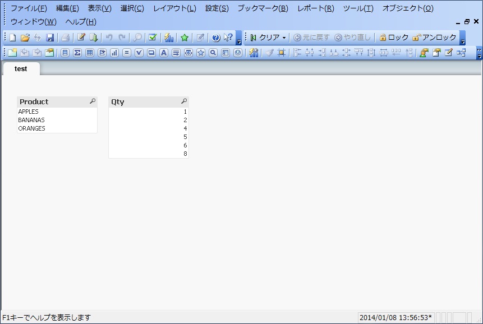Click the ロック lock button
The image size is (483, 324).
[394, 38]
